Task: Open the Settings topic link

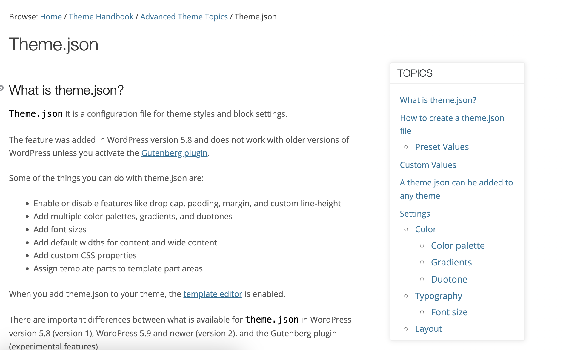Action: pyautogui.click(x=415, y=214)
